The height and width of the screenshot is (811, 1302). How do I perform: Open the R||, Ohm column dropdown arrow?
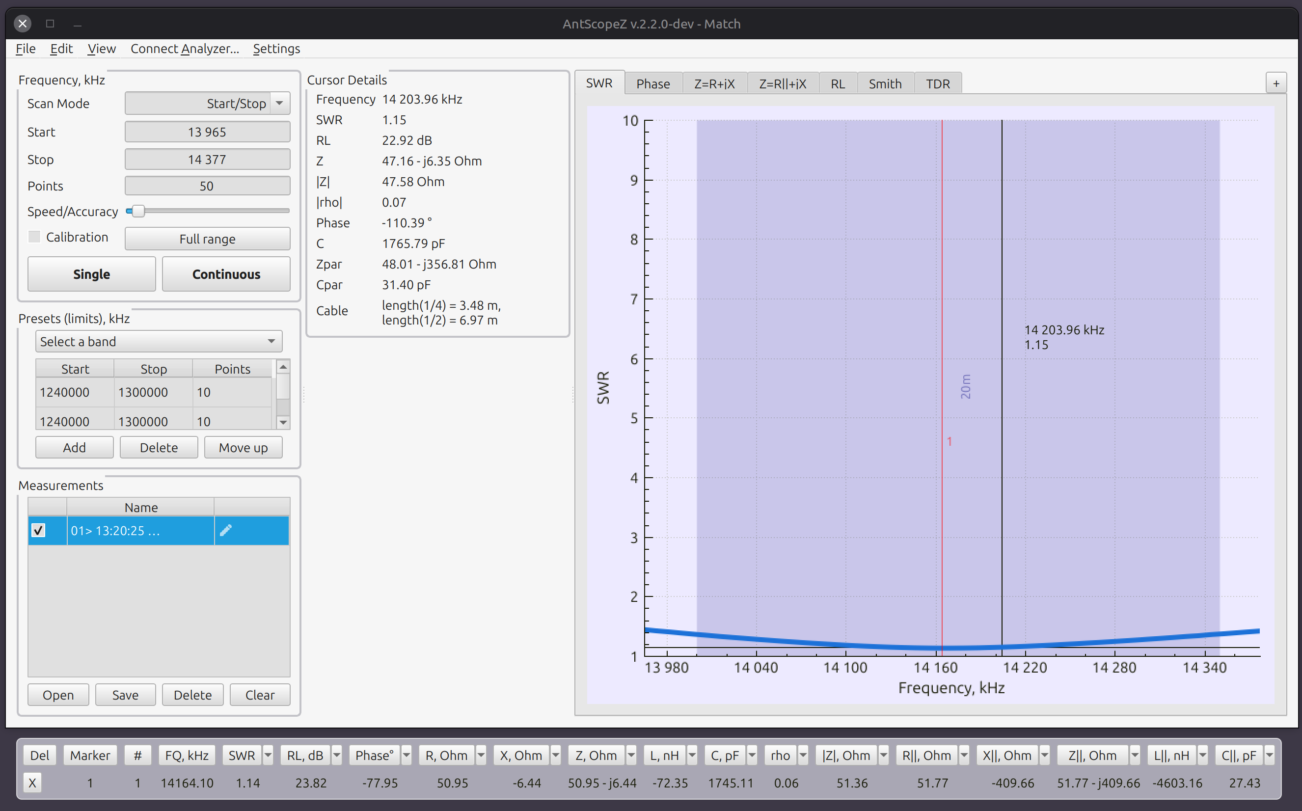[964, 755]
